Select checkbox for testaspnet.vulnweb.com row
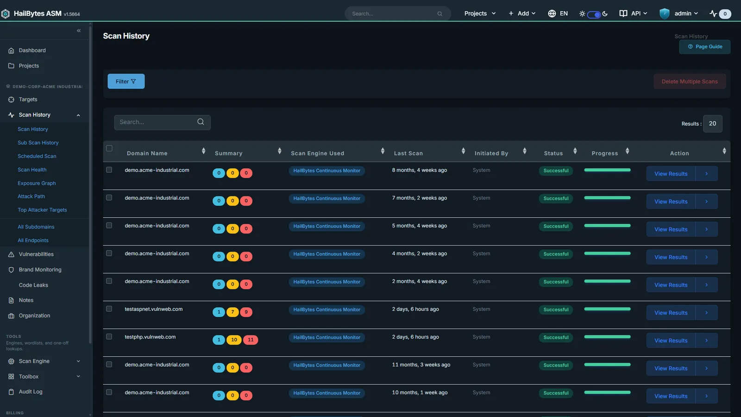The width and height of the screenshot is (741, 417). coord(109,309)
